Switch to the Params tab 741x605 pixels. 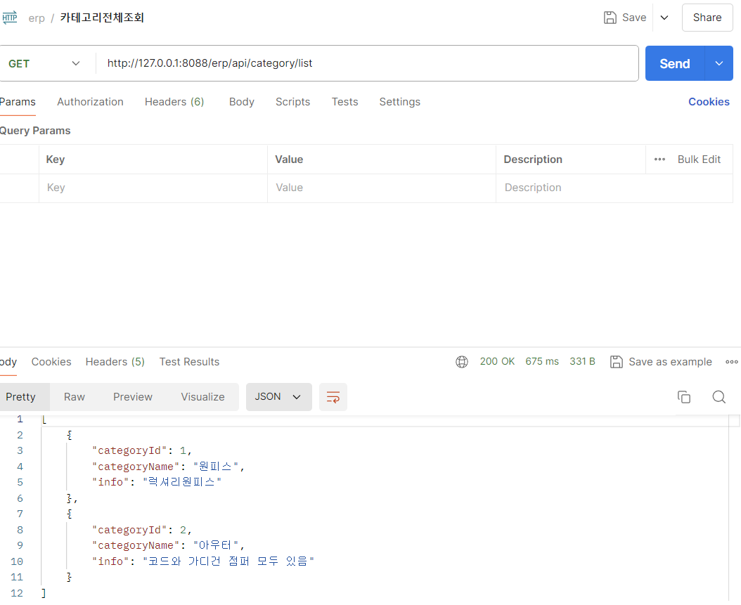(18, 102)
